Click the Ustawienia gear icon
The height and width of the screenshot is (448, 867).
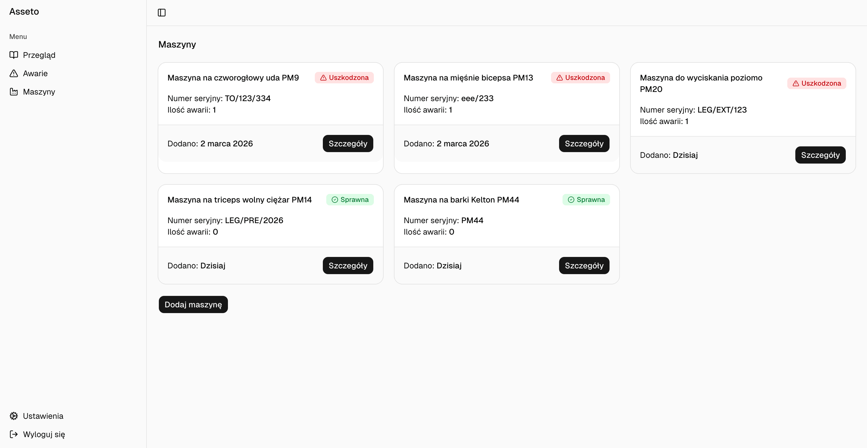pyautogui.click(x=14, y=416)
